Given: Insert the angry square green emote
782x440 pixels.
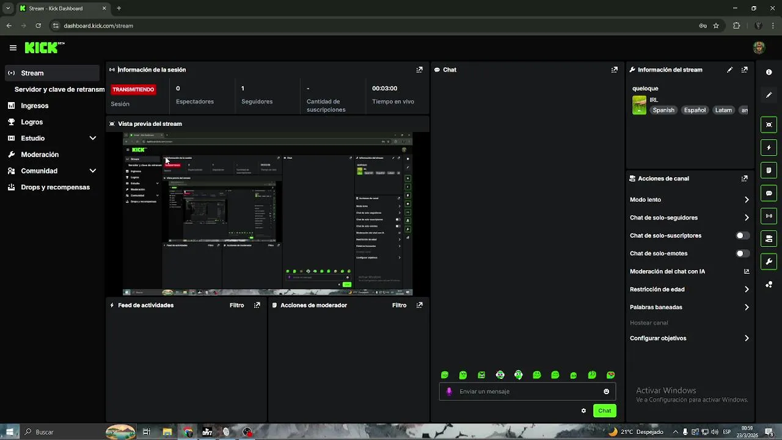Looking at the screenshot, I should [481, 375].
